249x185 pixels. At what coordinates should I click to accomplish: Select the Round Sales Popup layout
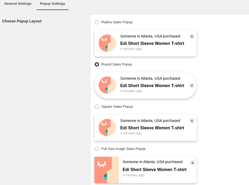pos(97,64)
